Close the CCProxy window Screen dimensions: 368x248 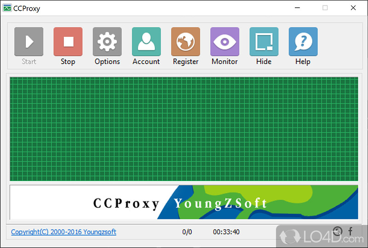[353, 8]
